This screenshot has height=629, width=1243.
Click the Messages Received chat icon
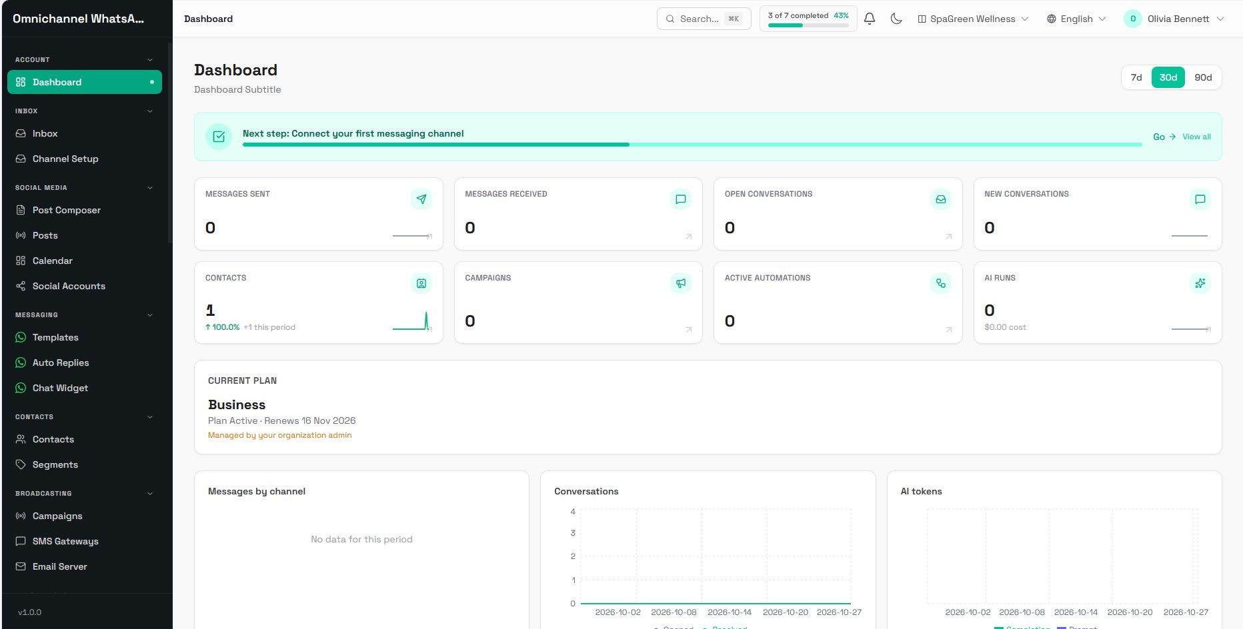pyautogui.click(x=681, y=199)
